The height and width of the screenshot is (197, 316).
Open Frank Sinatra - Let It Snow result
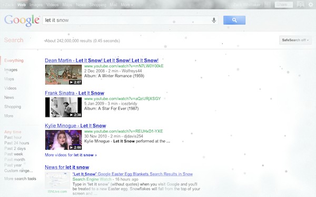tap(75, 93)
